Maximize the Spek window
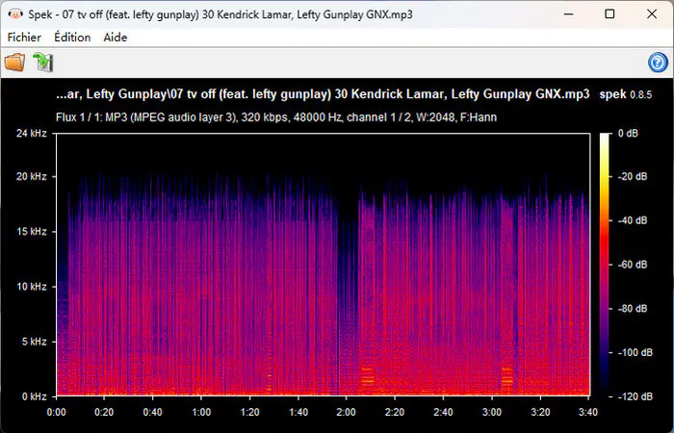 (x=609, y=14)
